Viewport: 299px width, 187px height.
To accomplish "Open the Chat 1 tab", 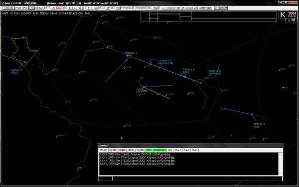I will coord(178,150).
